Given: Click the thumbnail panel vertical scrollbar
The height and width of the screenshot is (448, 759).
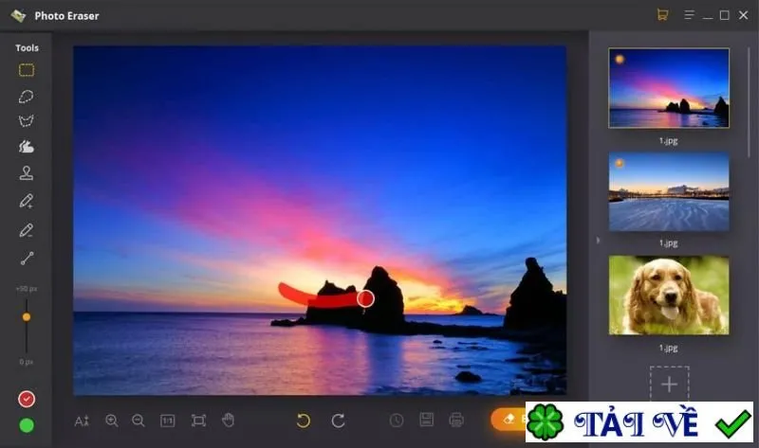Looking at the screenshot, I should (x=749, y=102).
